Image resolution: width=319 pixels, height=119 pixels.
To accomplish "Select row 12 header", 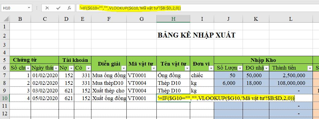I will (5, 113).
